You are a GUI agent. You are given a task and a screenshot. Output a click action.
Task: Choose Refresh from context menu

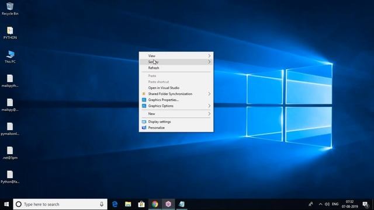click(176, 68)
